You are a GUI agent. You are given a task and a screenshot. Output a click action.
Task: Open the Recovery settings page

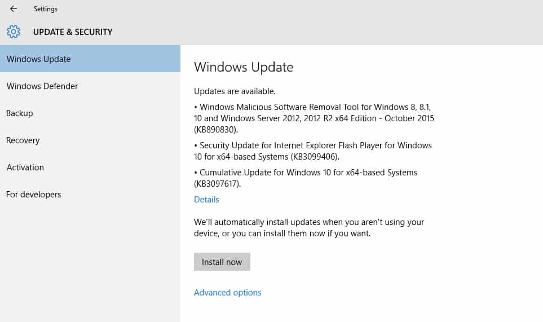[x=23, y=140]
